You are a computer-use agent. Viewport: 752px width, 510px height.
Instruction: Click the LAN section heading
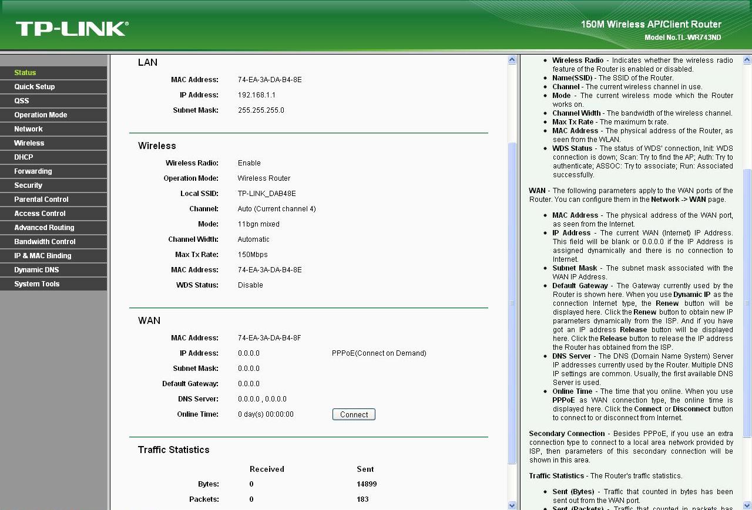pyautogui.click(x=147, y=63)
